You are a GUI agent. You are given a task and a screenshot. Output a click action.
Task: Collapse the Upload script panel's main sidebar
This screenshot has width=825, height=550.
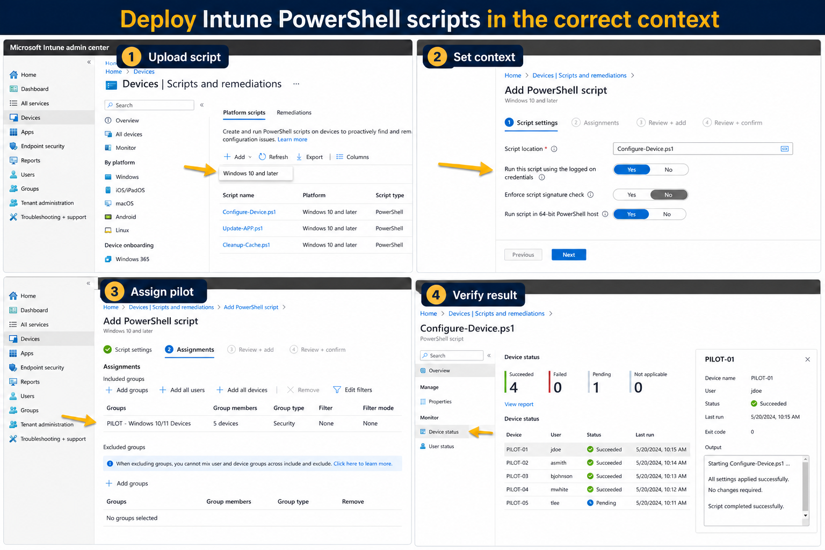tap(89, 62)
